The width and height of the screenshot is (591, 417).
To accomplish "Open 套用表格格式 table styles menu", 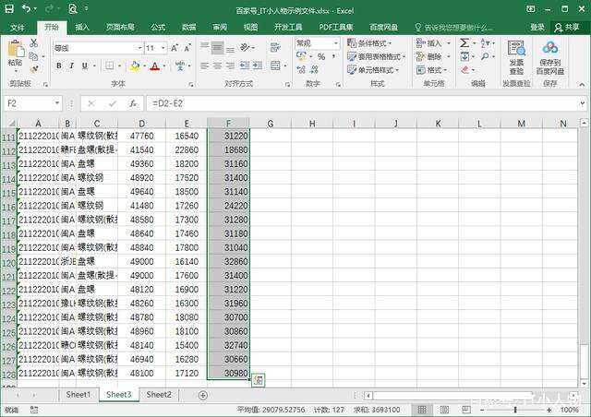I will [x=376, y=57].
